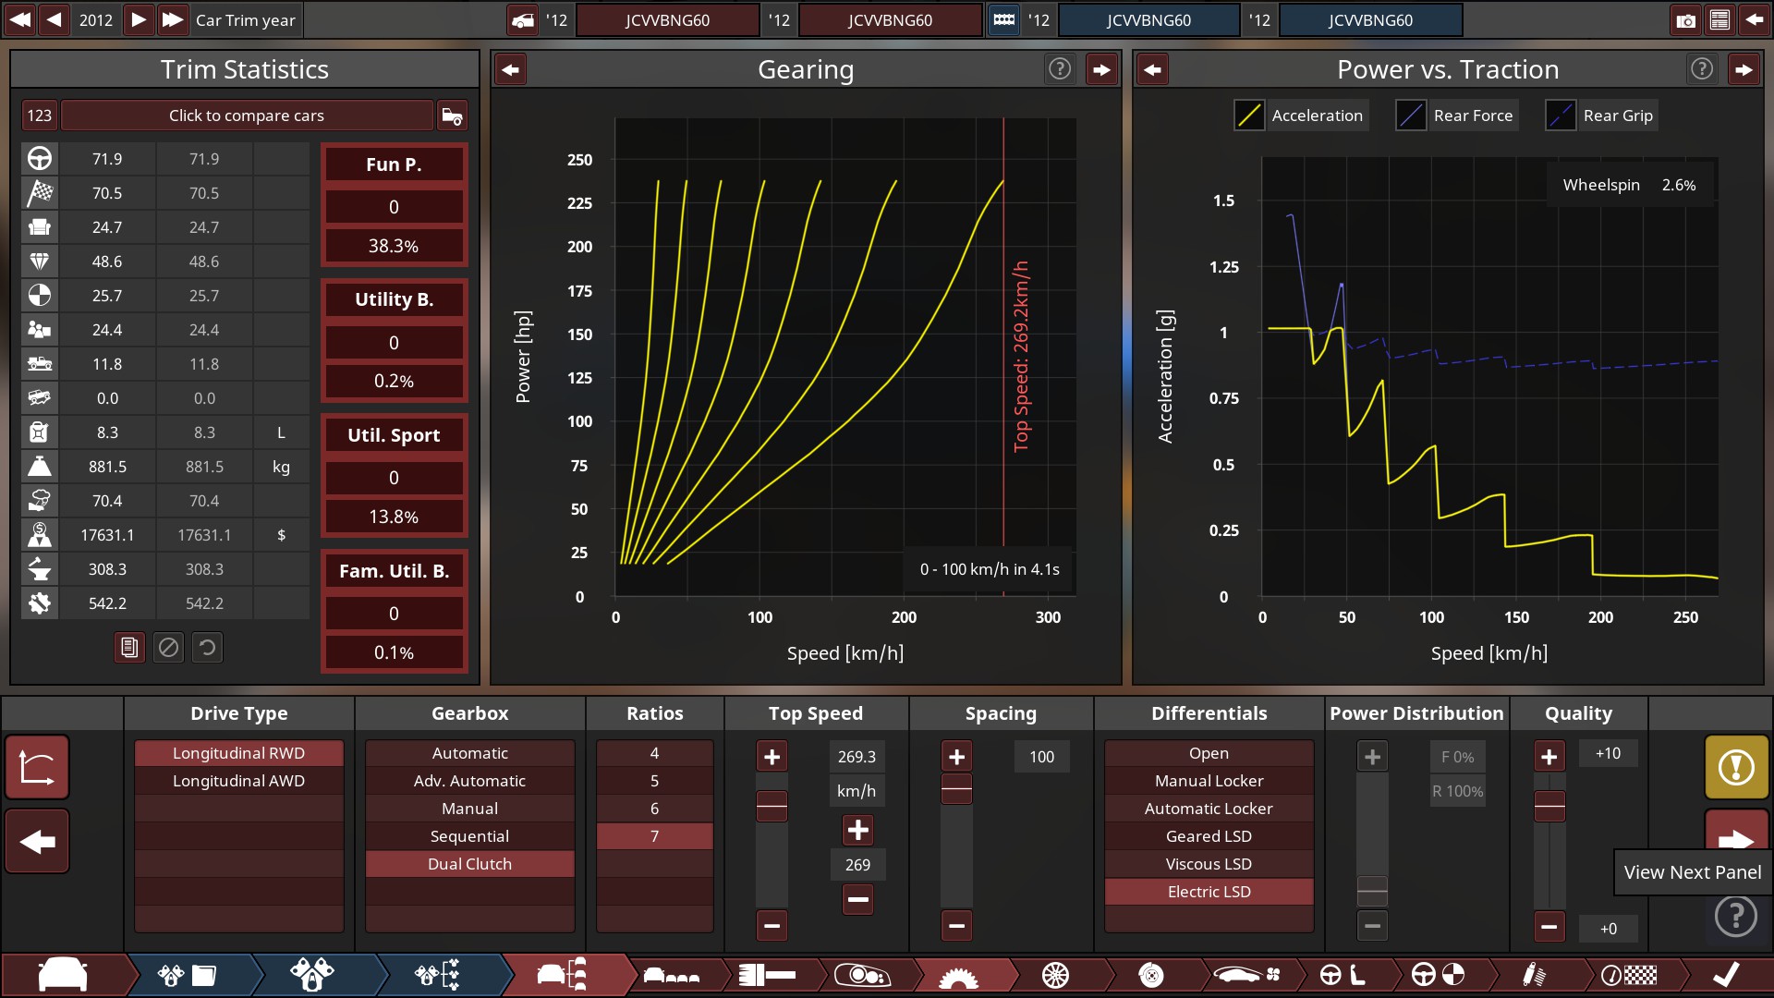Click the 'Click to compare cars' button
1774x998 pixels.
click(246, 116)
